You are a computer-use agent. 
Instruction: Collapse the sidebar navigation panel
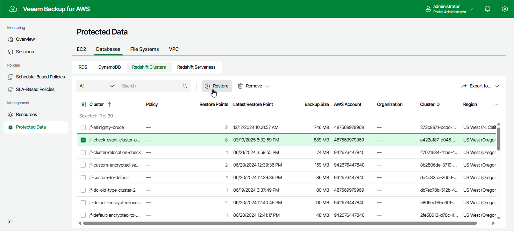(x=10, y=222)
